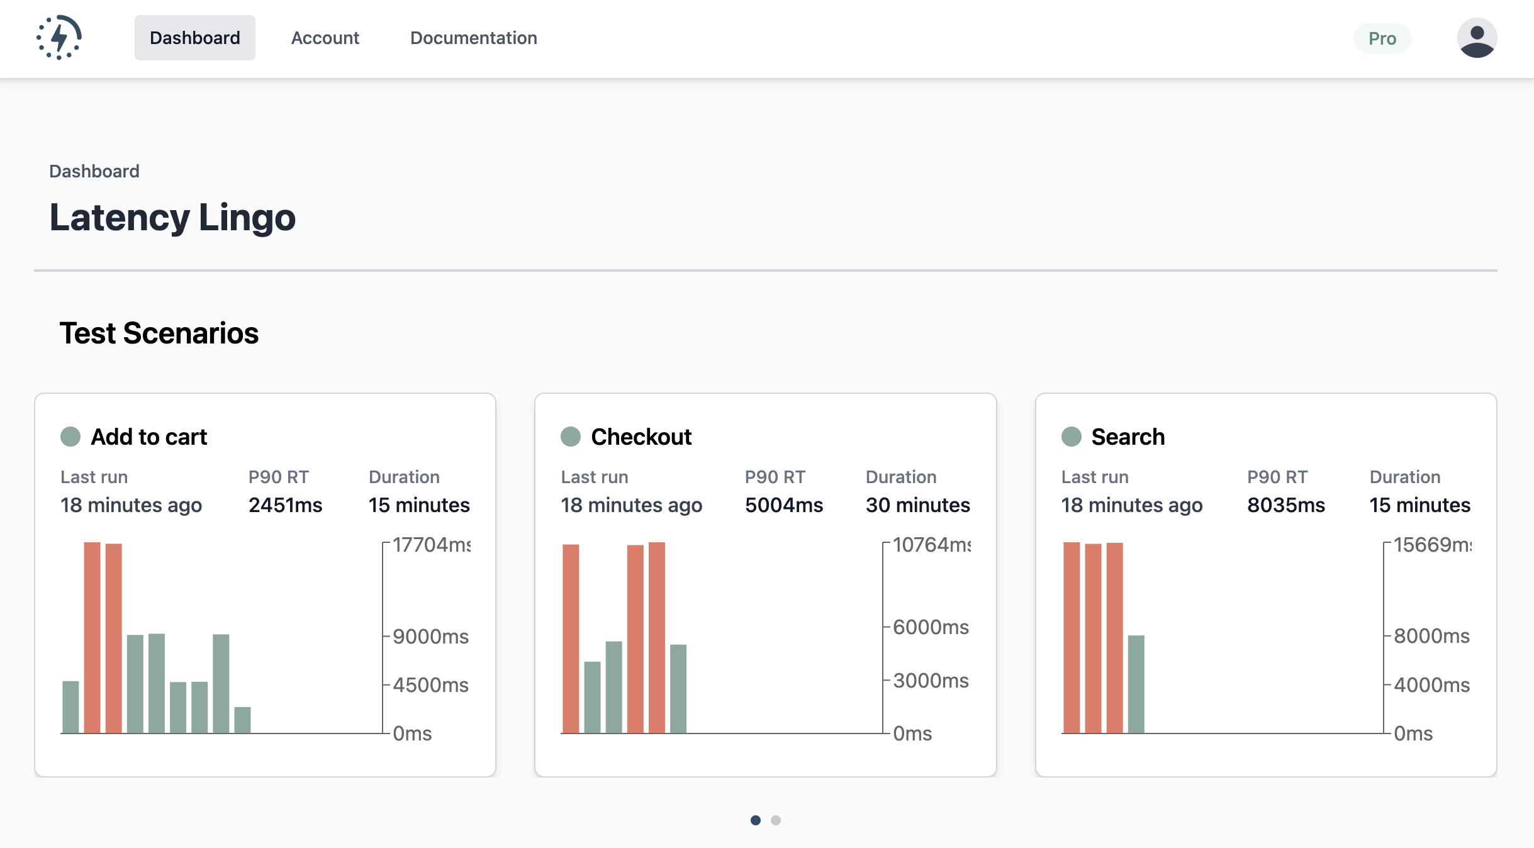Image resolution: width=1534 pixels, height=848 pixels.
Task: Click the 15669ms axis label
Action: 1433,545
